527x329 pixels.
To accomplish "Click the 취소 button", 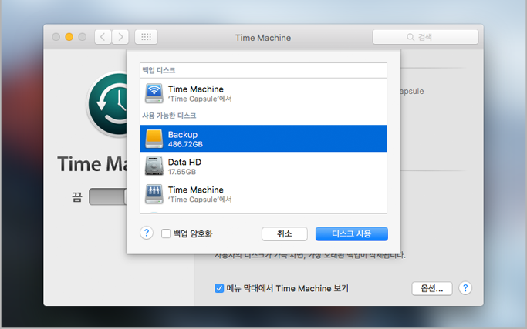I will [285, 233].
